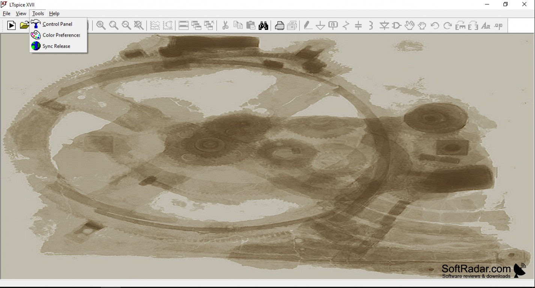Click the LTspice title bar app icon
535x288 pixels.
[x=4, y=4]
